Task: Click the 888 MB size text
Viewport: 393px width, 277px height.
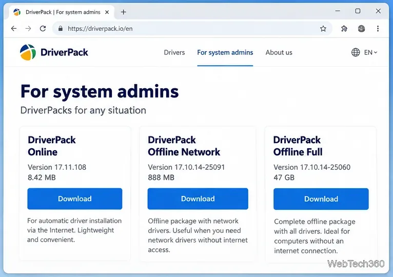Action: (161, 177)
